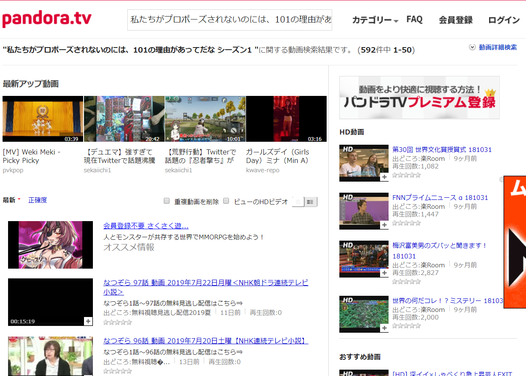Image resolution: width=526 pixels, height=376 pixels.
Task: Open FNNプライムニュース α 181031 link
Action: (x=440, y=197)
